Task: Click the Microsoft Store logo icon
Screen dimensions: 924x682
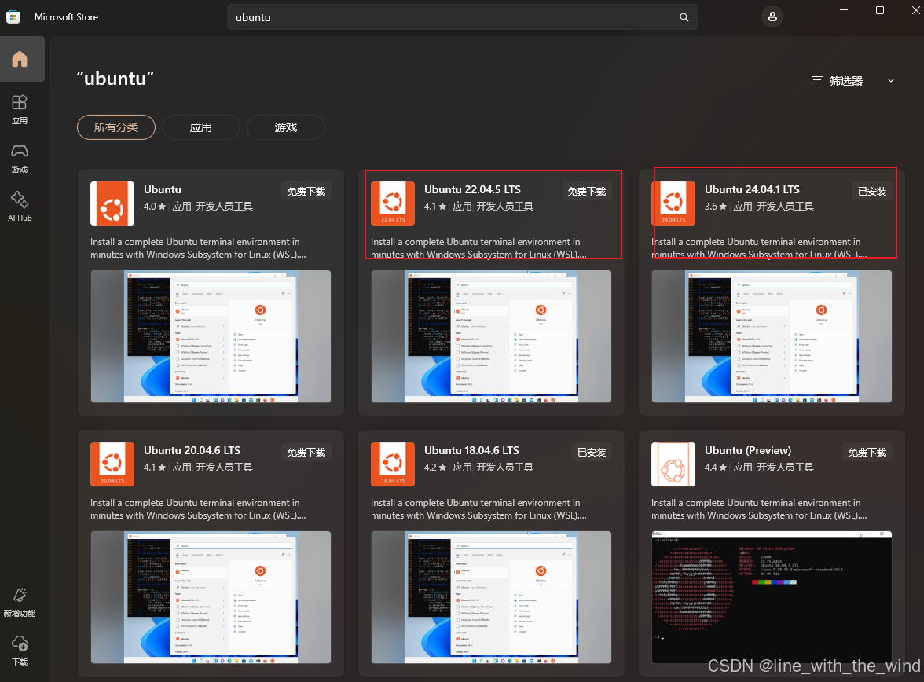Action: coord(13,17)
